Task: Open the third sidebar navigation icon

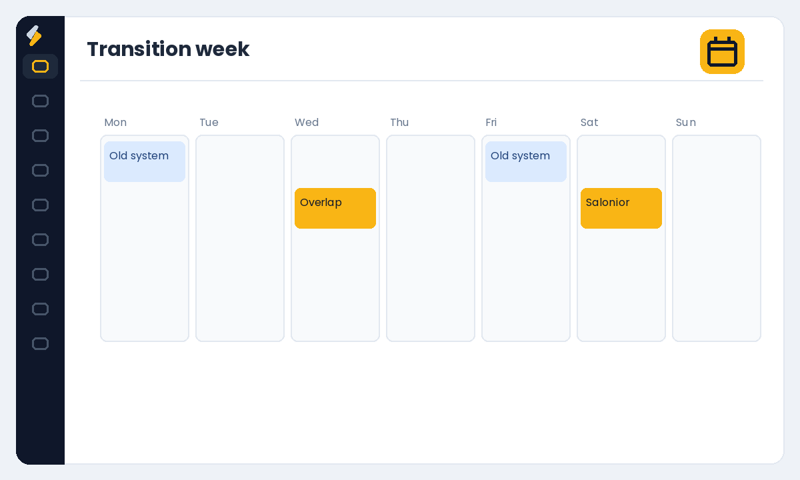Action: point(41,135)
